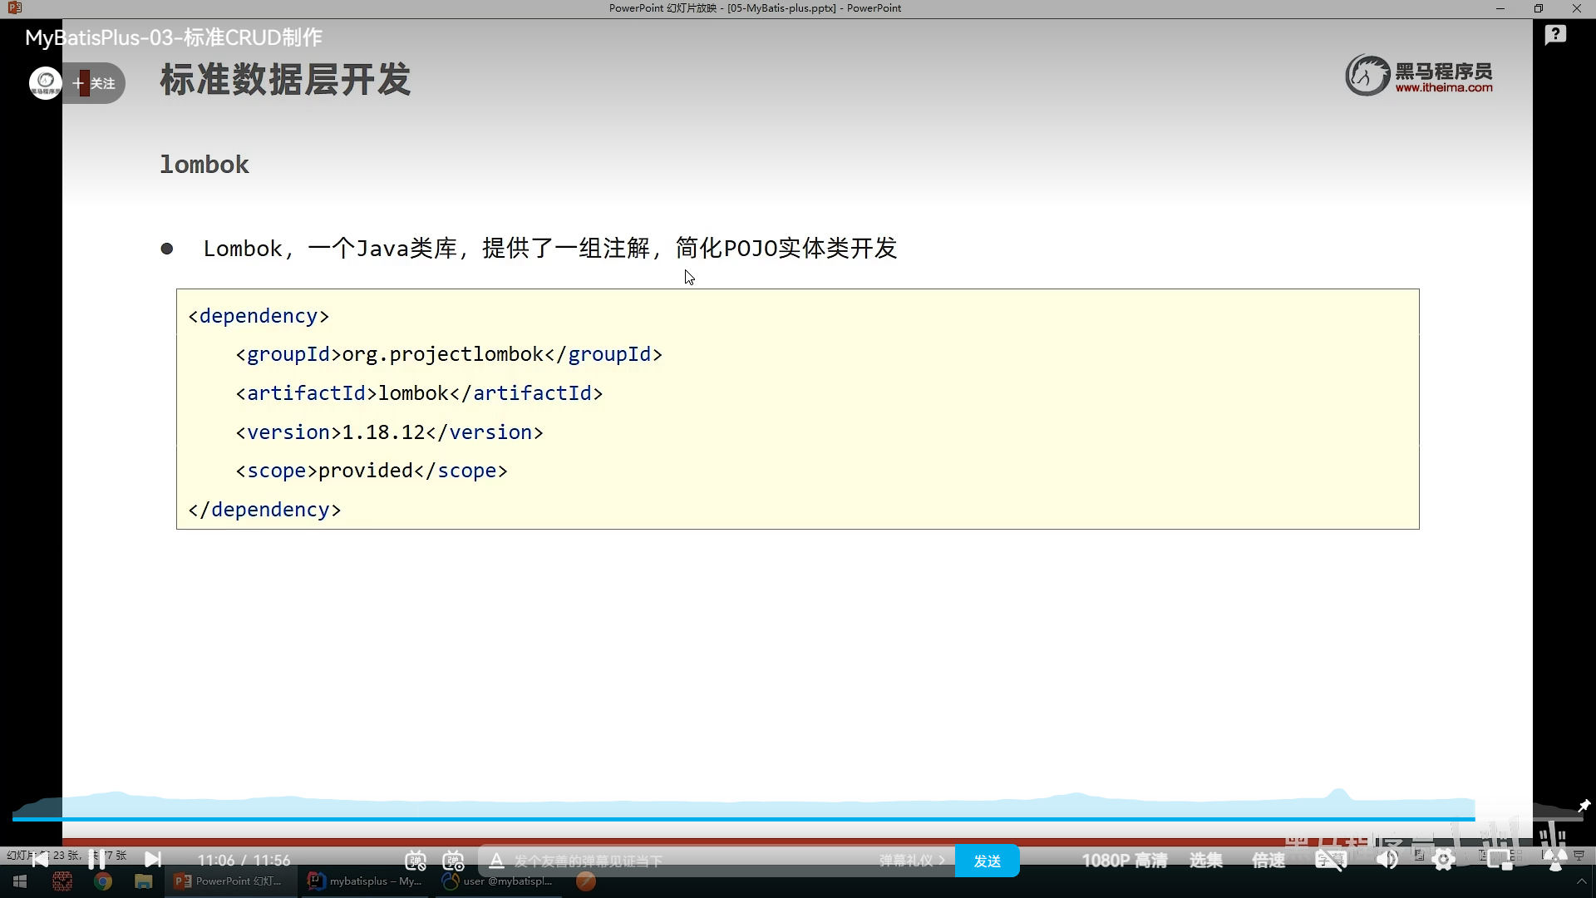Click the 关注 follow button
This screenshot has height=898, width=1596.
(x=94, y=83)
